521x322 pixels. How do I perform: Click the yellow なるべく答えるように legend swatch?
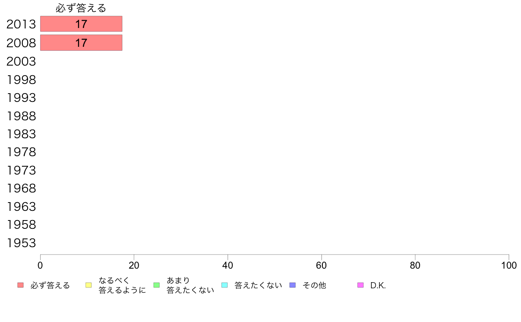click(89, 285)
